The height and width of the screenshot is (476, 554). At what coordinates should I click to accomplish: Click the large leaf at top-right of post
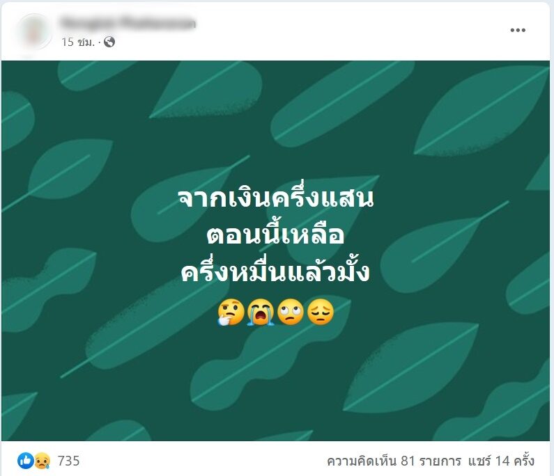point(481,110)
